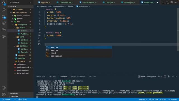Expand the public folder
Screen dimensions: 179x101
tap(20, 19)
